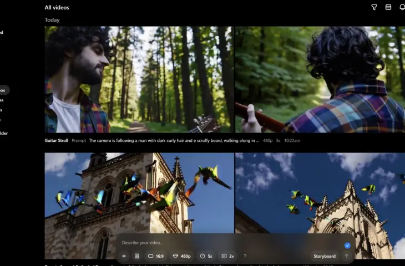Open the 5s duration dropdown
This screenshot has height=266, width=405.
pyautogui.click(x=206, y=256)
